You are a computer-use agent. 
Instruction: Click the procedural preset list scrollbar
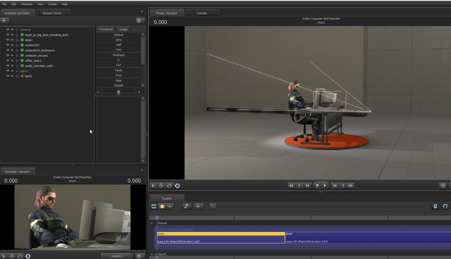pyautogui.click(x=143, y=50)
